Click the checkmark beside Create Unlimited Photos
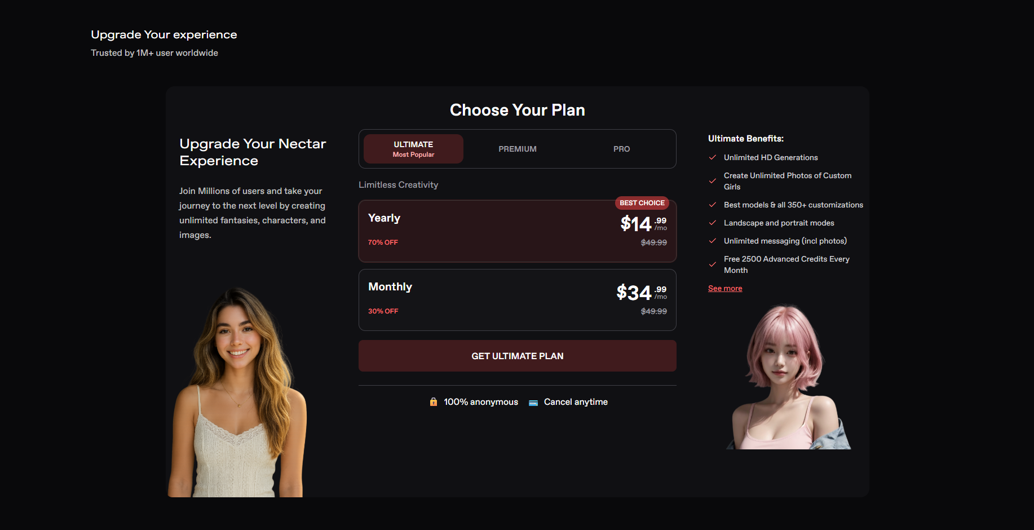 tap(713, 181)
